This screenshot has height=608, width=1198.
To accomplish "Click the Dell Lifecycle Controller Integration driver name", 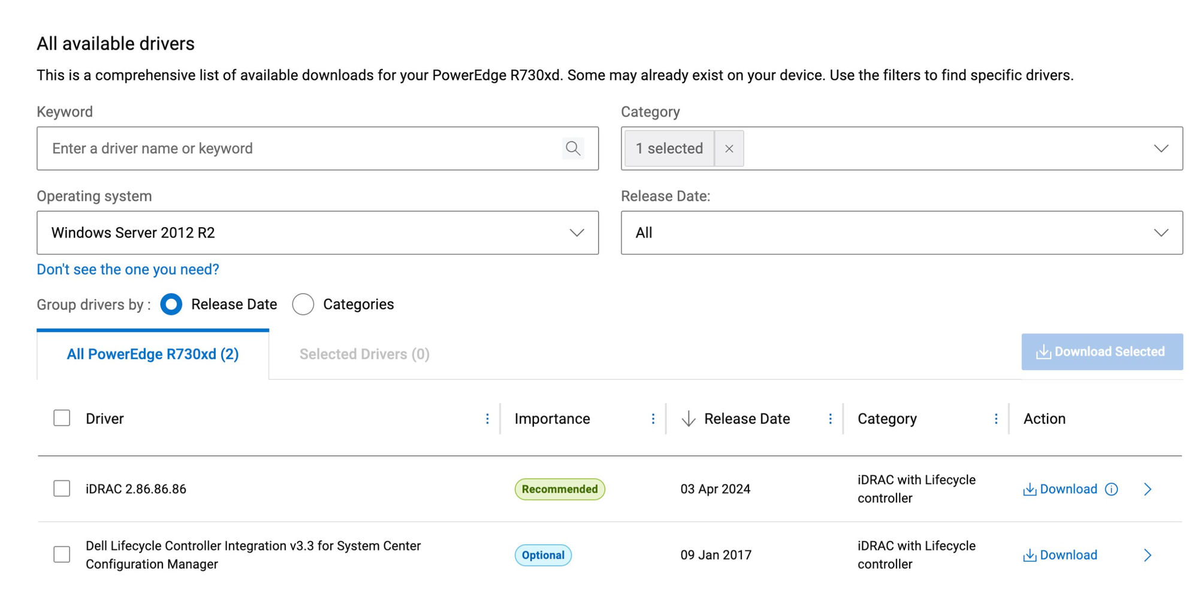I will [x=254, y=555].
